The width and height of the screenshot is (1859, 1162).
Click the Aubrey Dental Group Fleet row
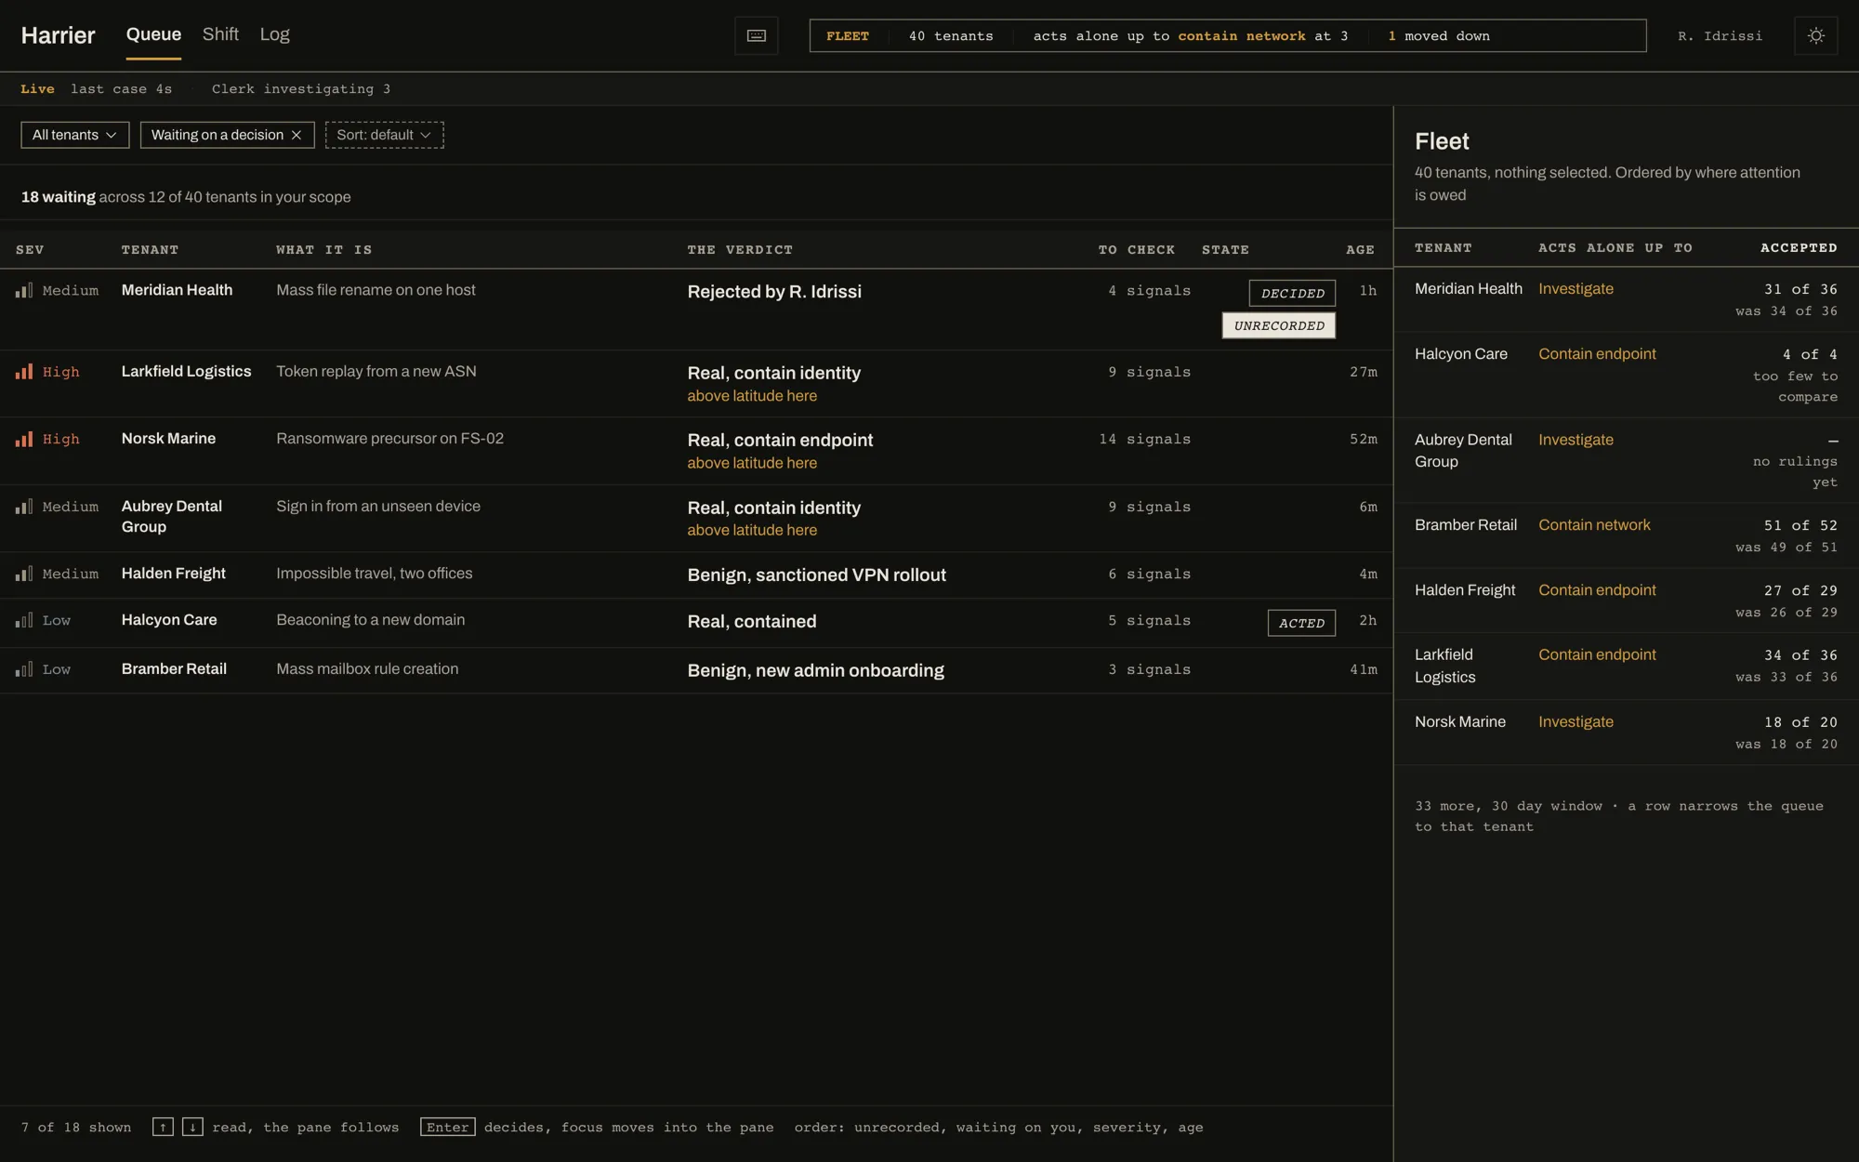coord(1626,460)
